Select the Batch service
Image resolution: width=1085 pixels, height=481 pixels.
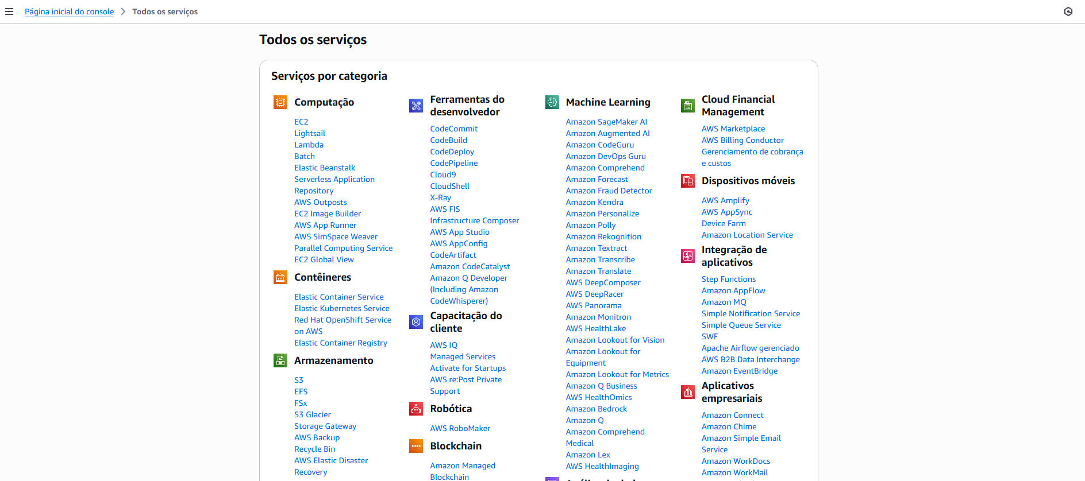(305, 156)
